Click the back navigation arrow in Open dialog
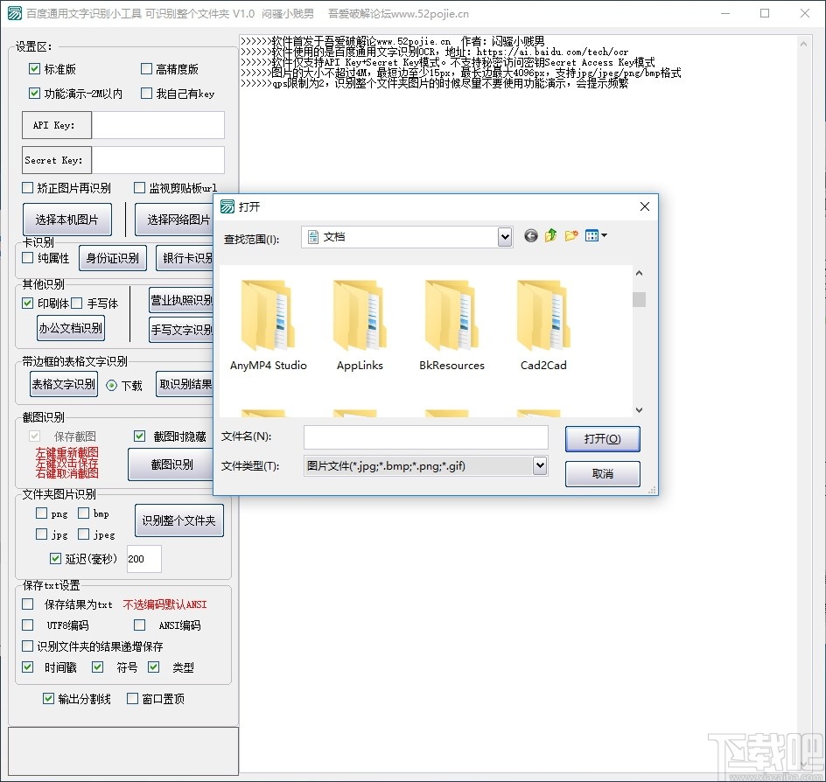The height and width of the screenshot is (782, 826). pos(531,235)
